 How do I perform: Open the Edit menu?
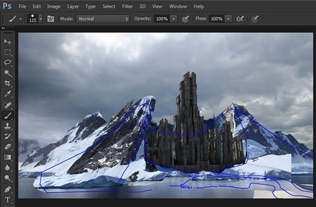pyautogui.click(x=37, y=6)
